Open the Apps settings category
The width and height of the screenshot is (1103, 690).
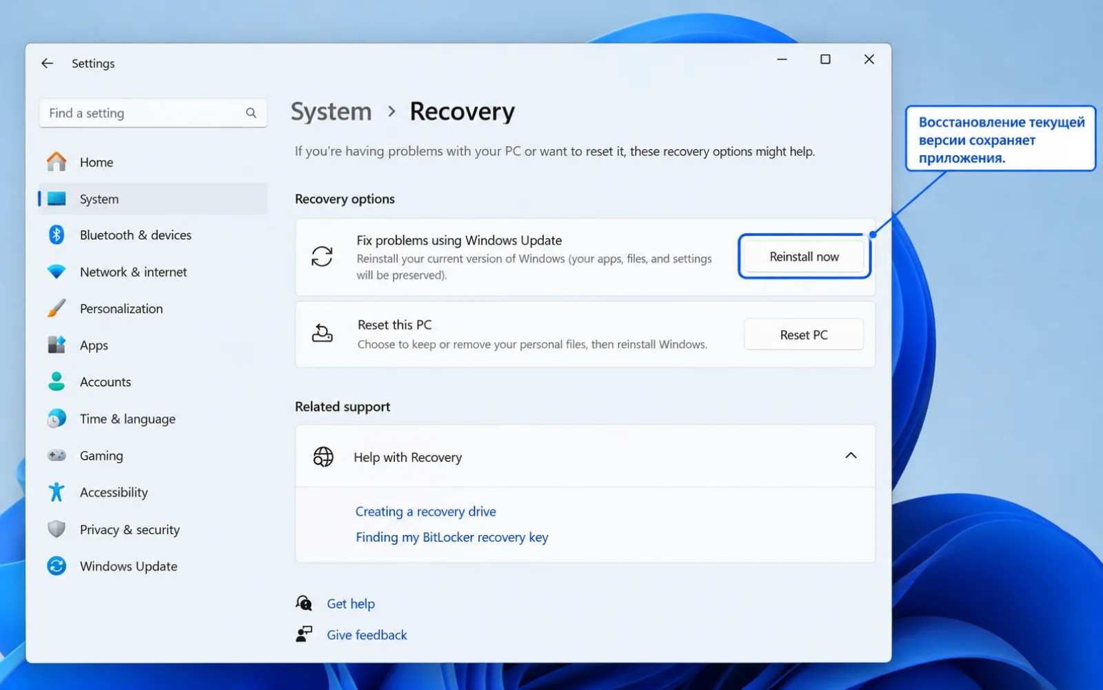click(x=153, y=345)
